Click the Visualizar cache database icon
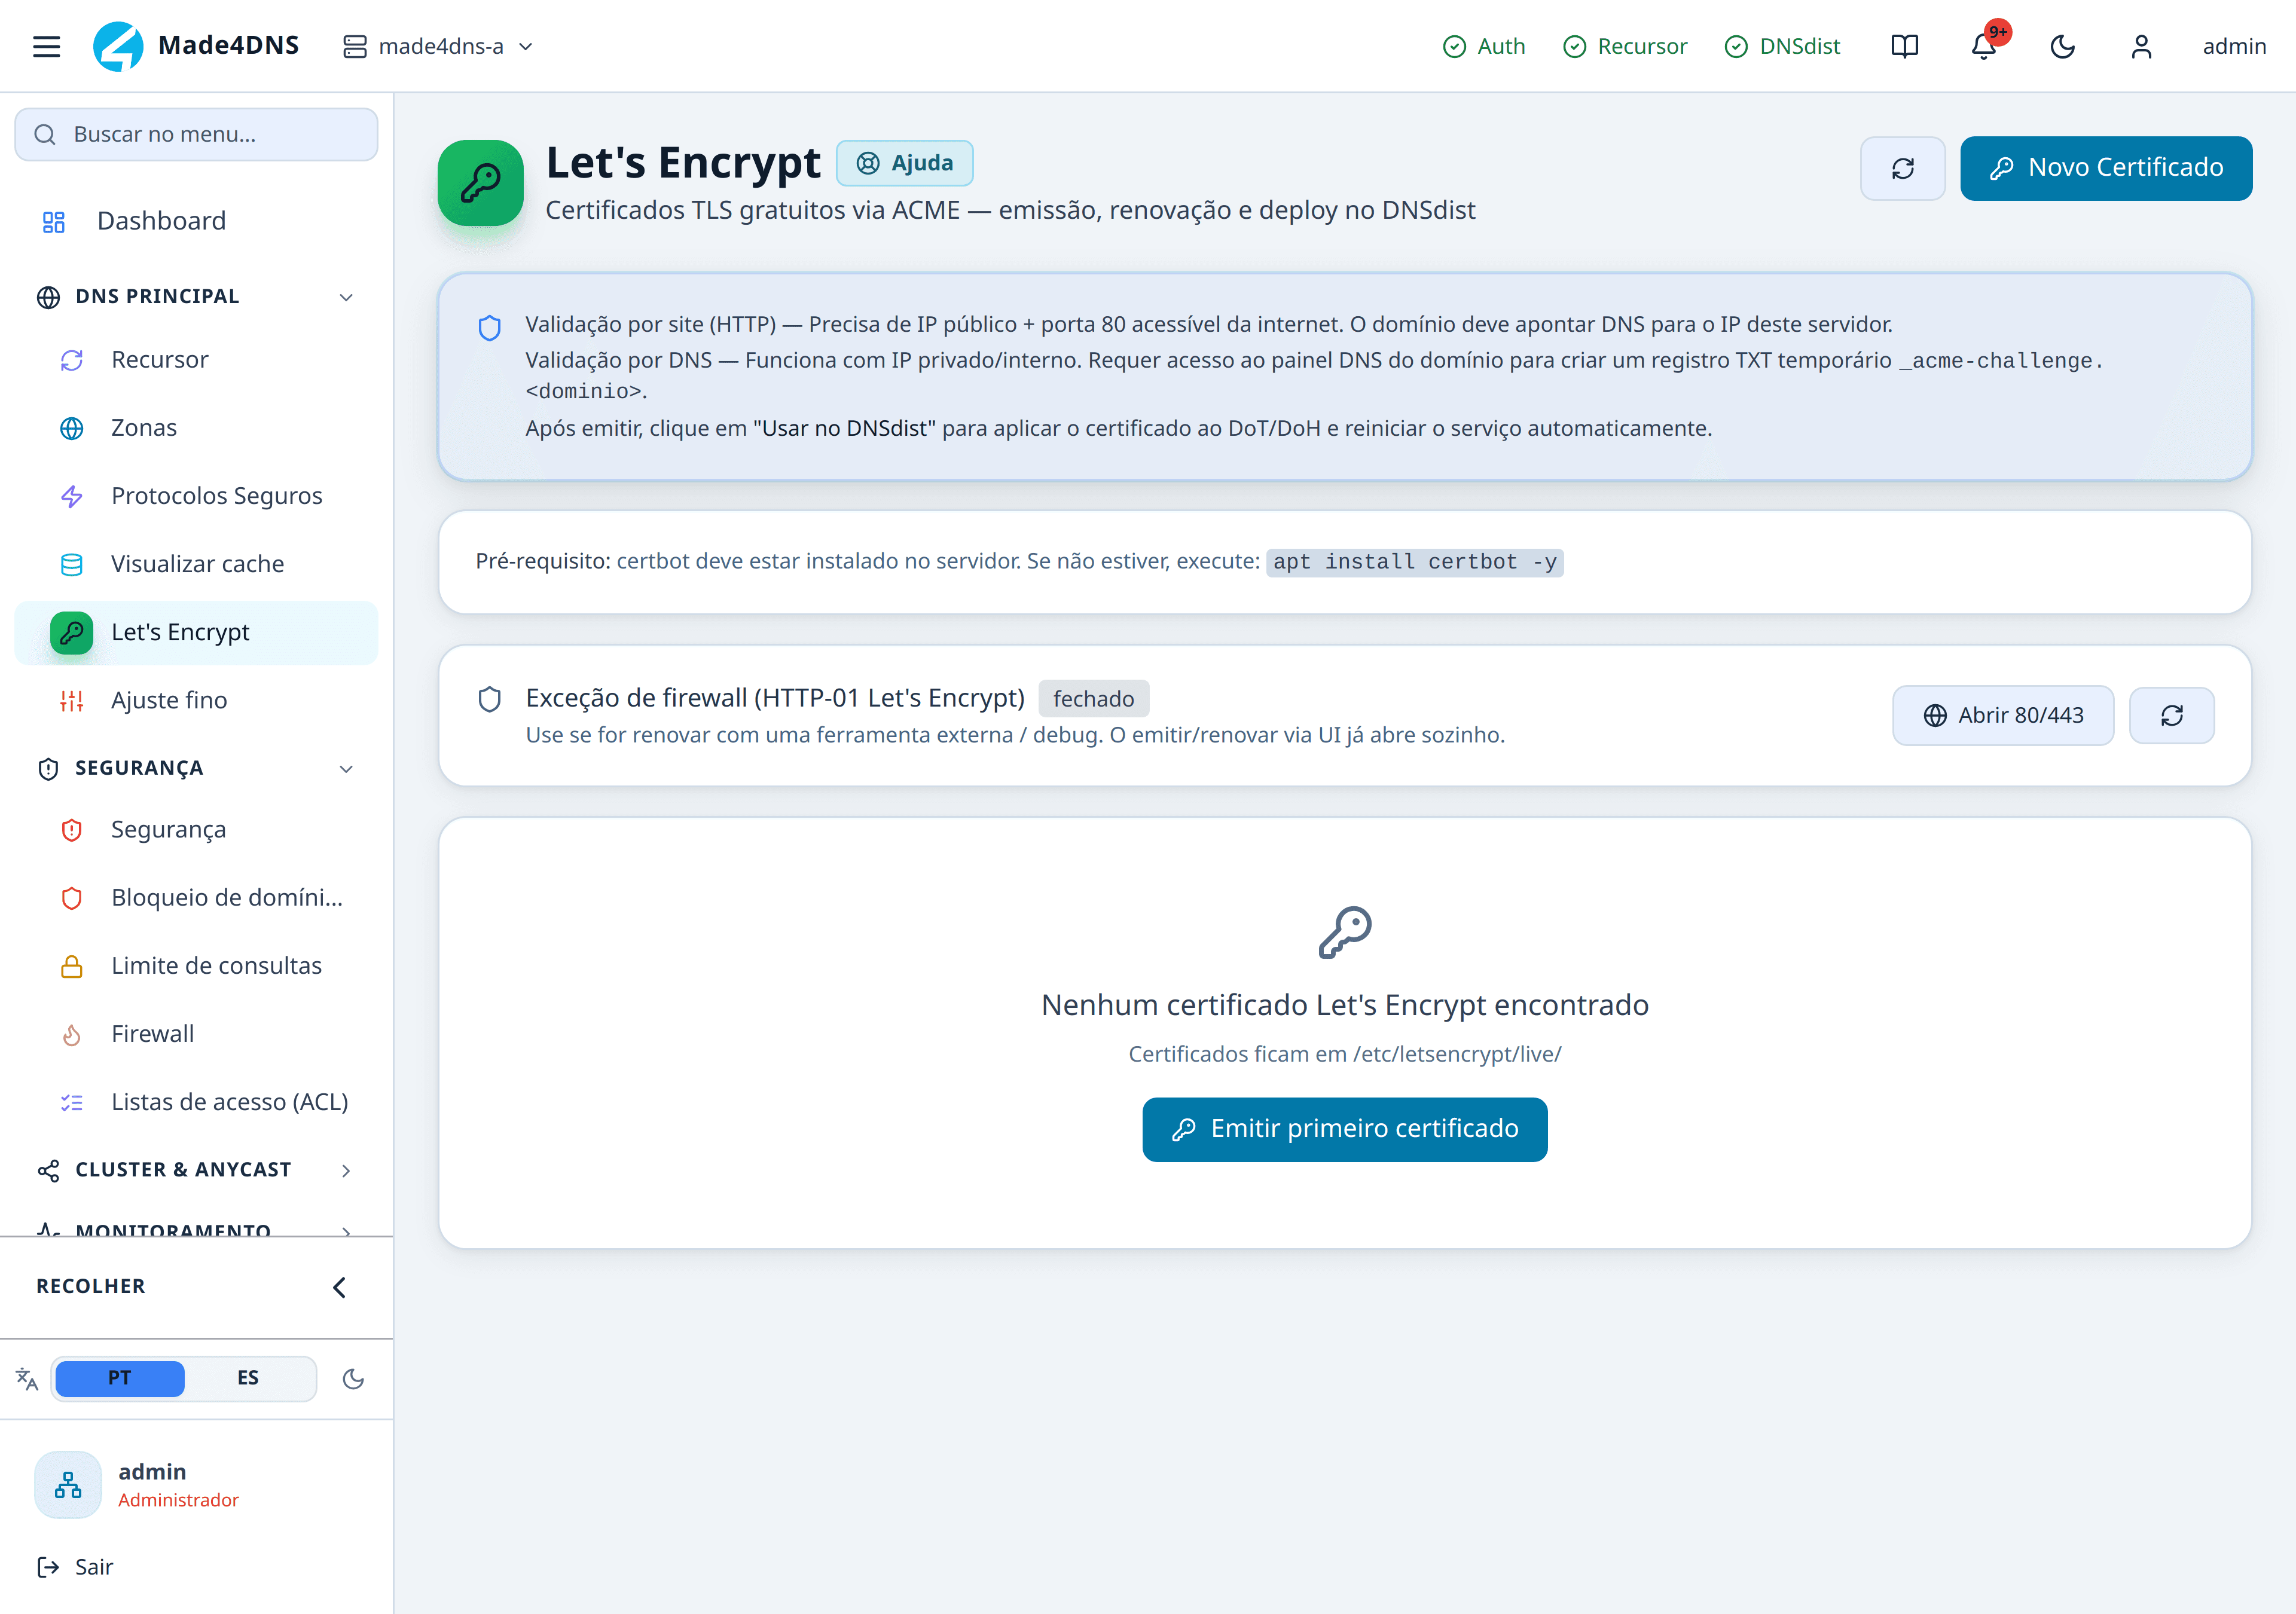Viewport: 2296px width, 1614px height. pos(72,565)
